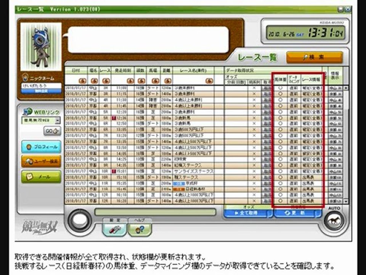This screenshot has height=275, width=366.
Task: Click the round dial at bottom left
Action: click(x=80, y=220)
